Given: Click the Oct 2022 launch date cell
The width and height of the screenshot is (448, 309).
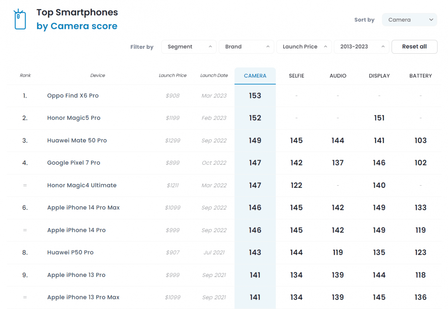Looking at the screenshot, I should tap(214, 163).
